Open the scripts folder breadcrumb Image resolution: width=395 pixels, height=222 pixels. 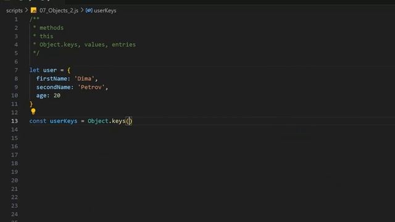[14, 10]
